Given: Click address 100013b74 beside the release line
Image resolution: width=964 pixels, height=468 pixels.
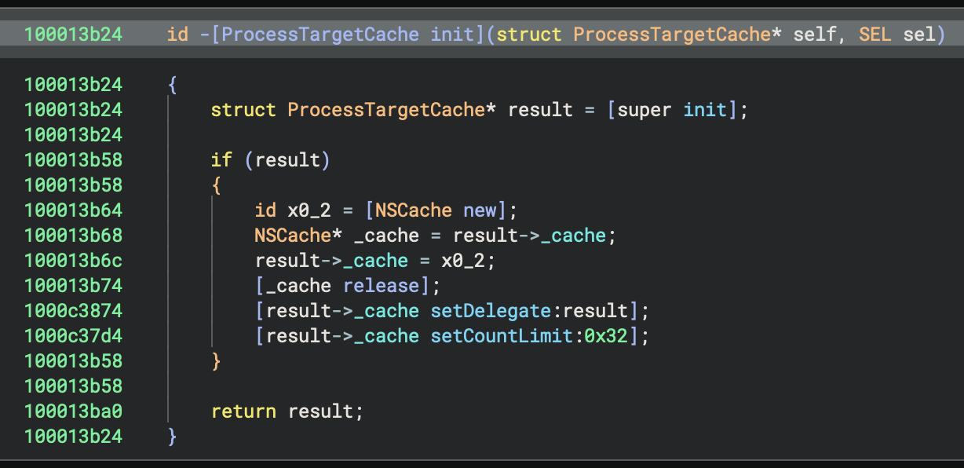Looking at the screenshot, I should 73,286.
